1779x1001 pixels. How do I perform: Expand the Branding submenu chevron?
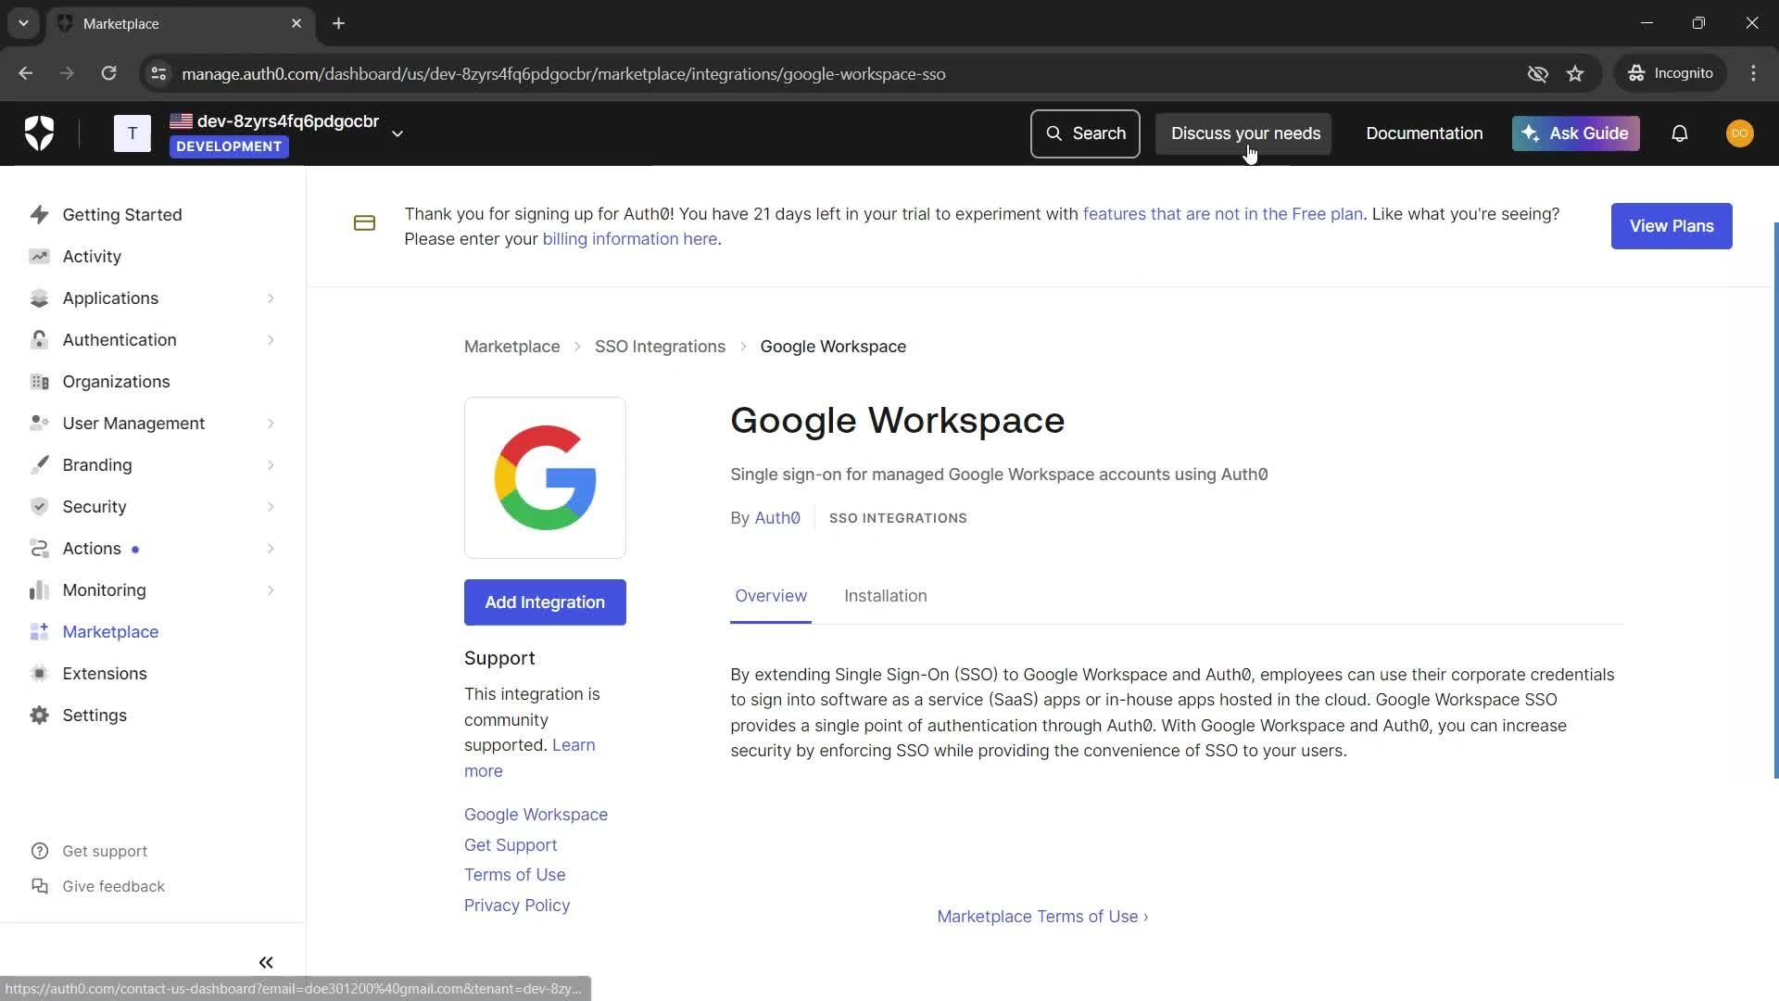click(x=271, y=465)
